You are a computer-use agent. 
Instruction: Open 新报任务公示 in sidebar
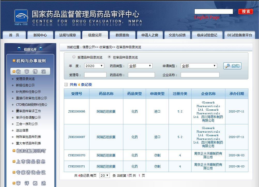[x=25, y=85]
